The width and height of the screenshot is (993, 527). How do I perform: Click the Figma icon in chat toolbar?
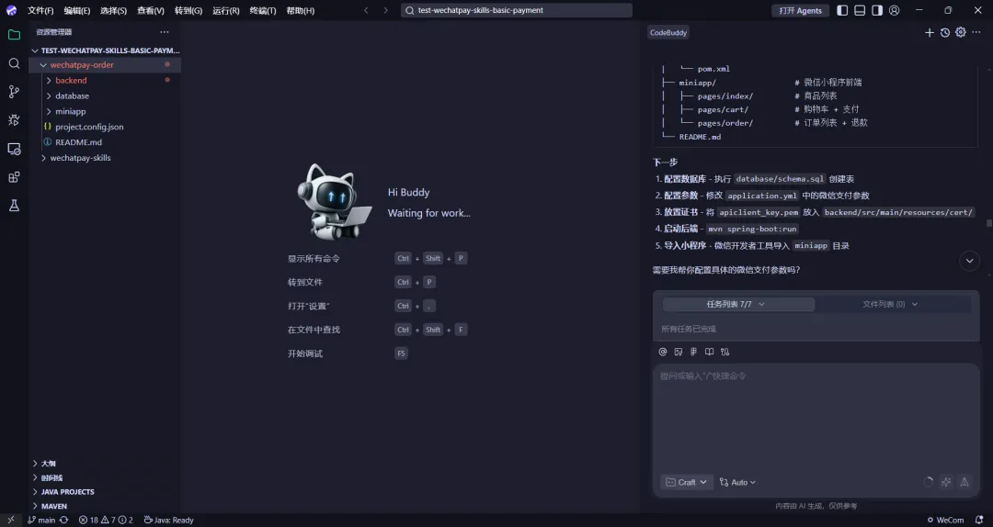[x=693, y=352]
